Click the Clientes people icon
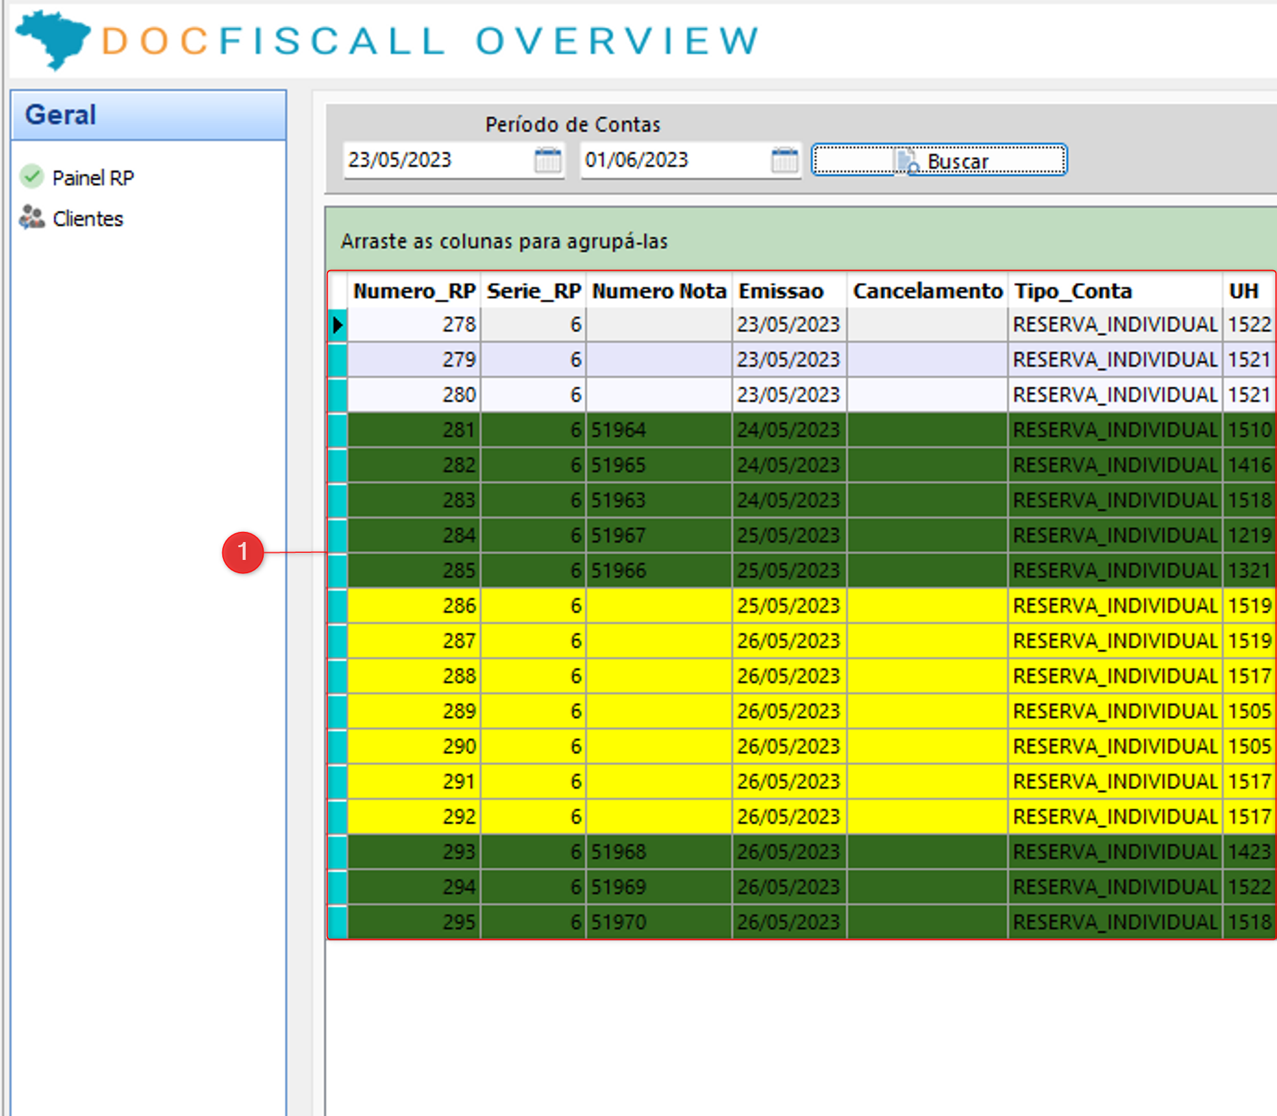This screenshot has height=1116, width=1277. [x=32, y=218]
